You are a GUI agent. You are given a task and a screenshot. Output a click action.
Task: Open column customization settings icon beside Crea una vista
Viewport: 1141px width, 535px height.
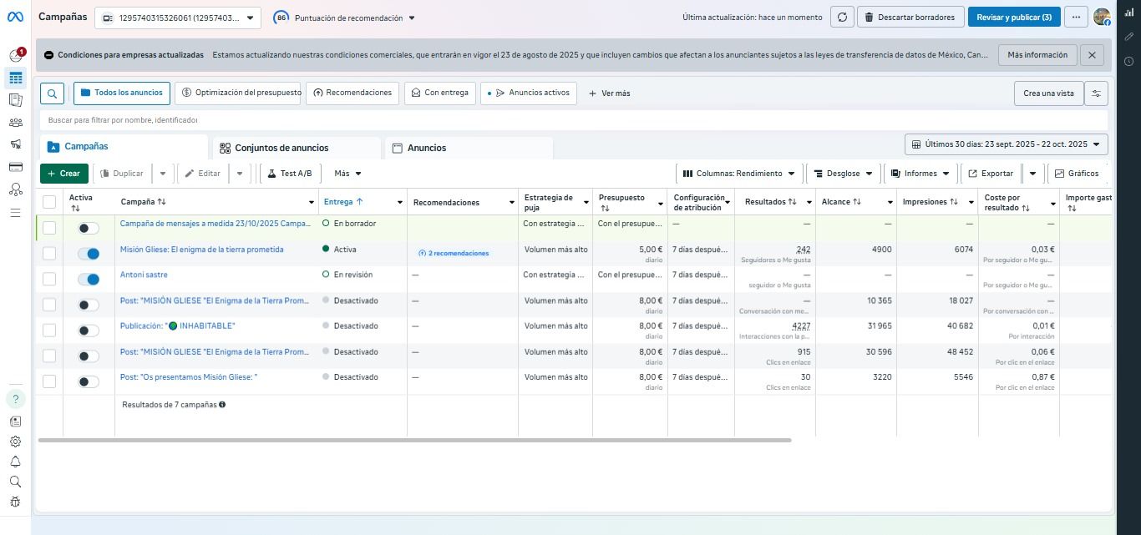coord(1096,93)
